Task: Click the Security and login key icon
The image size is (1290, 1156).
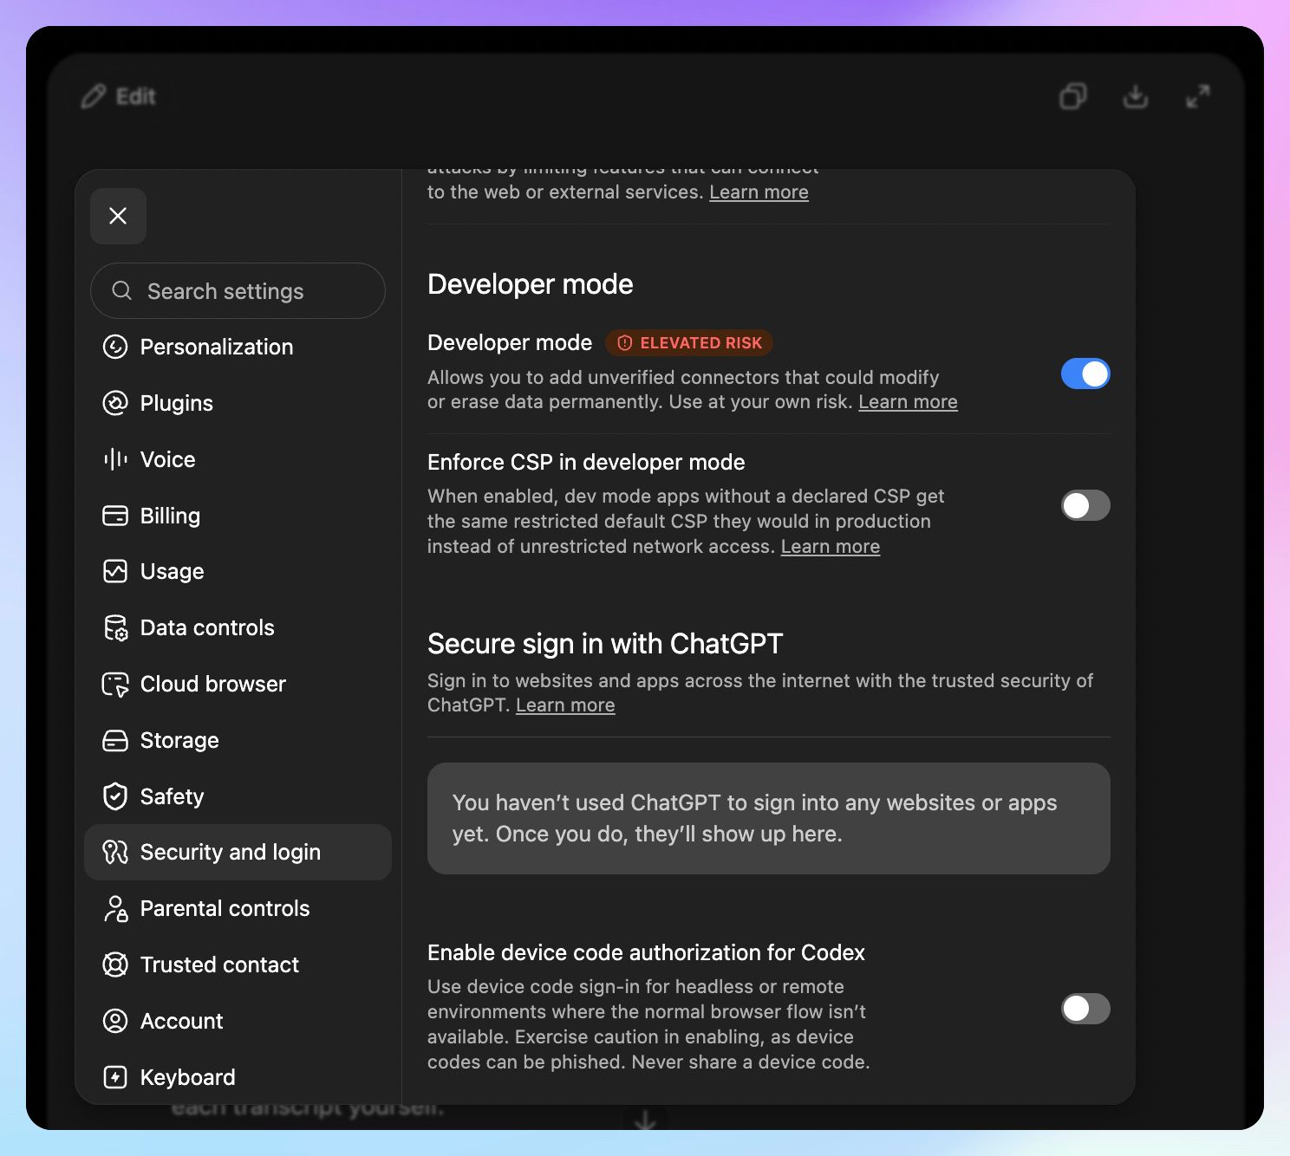Action: [115, 852]
